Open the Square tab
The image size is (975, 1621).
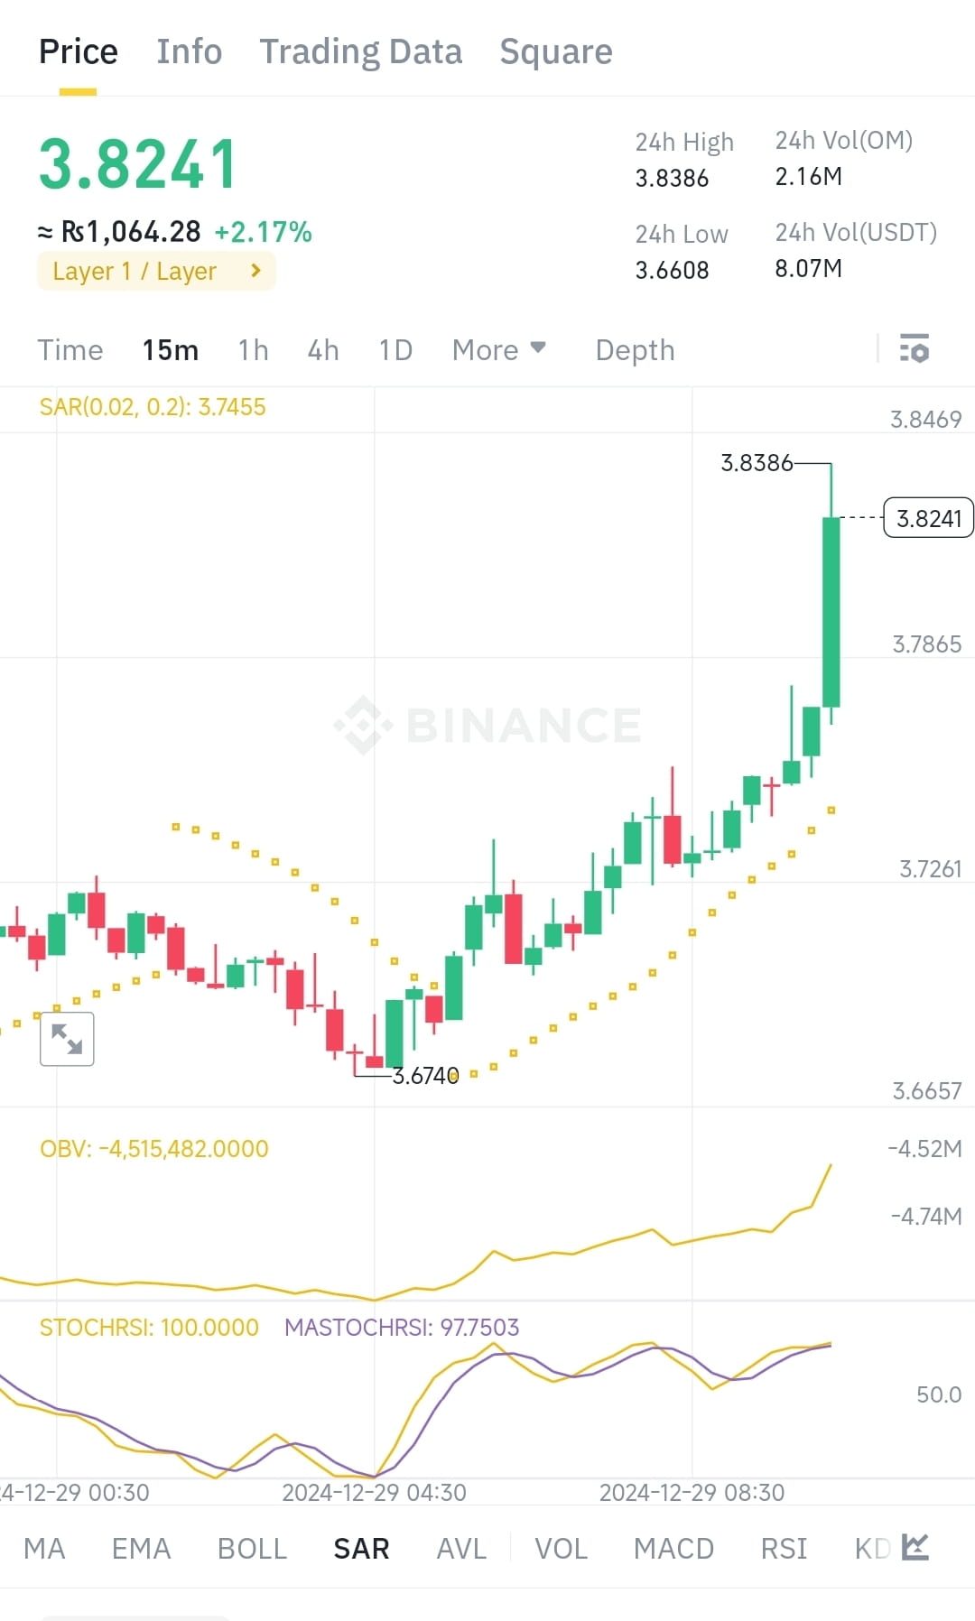[556, 51]
